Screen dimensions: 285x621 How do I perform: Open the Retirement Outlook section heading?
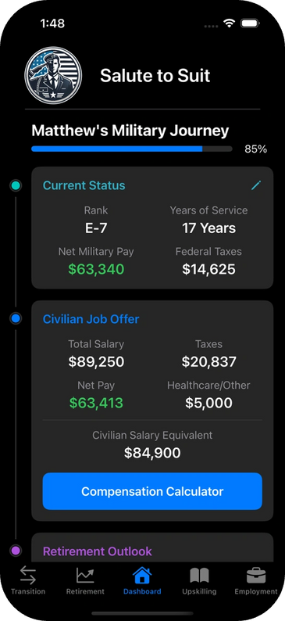(98, 551)
